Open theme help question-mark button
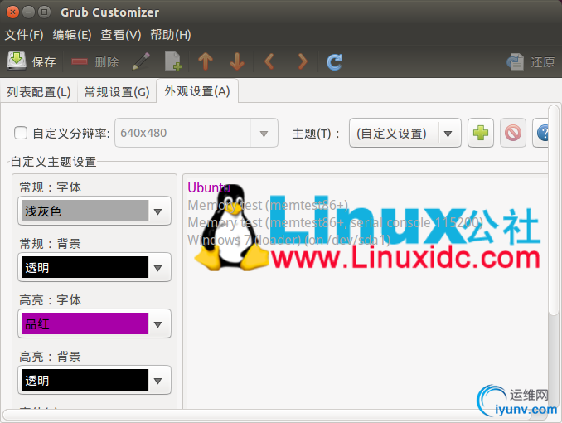Image resolution: width=562 pixels, height=423 pixels. coord(540,133)
